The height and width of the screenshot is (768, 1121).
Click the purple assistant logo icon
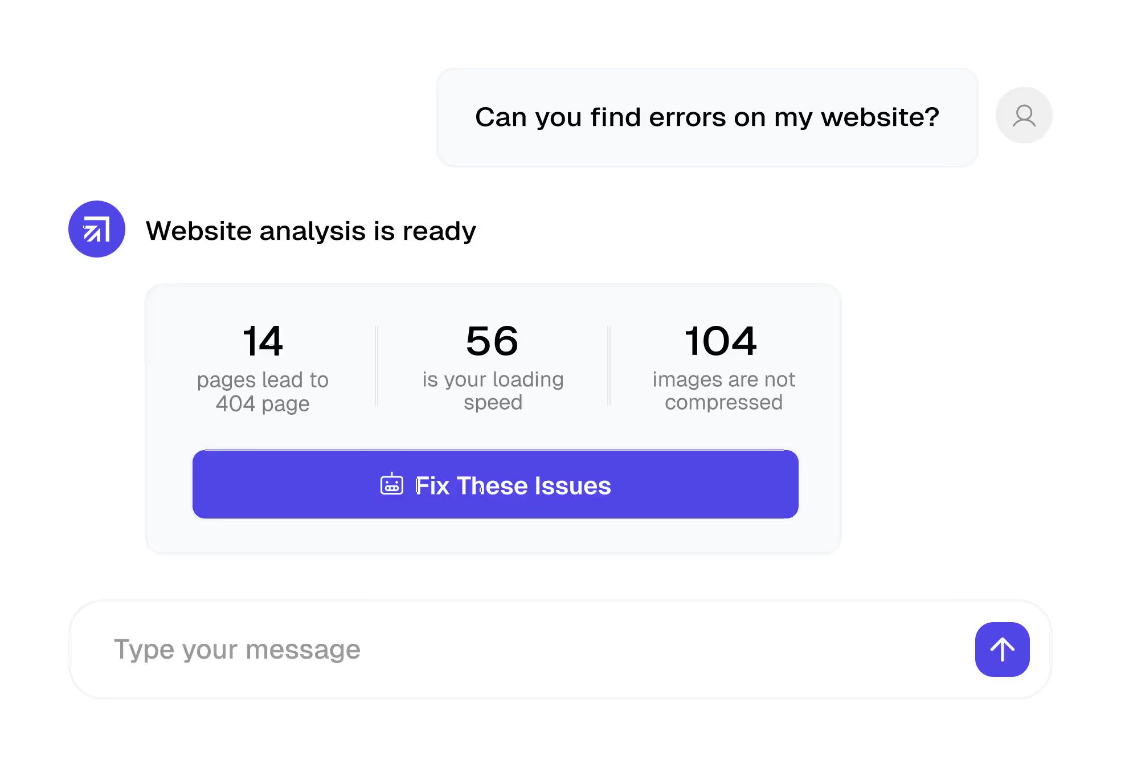97,229
